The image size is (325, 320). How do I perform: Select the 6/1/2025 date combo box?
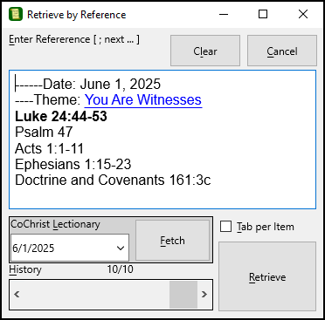pyautogui.click(x=70, y=248)
